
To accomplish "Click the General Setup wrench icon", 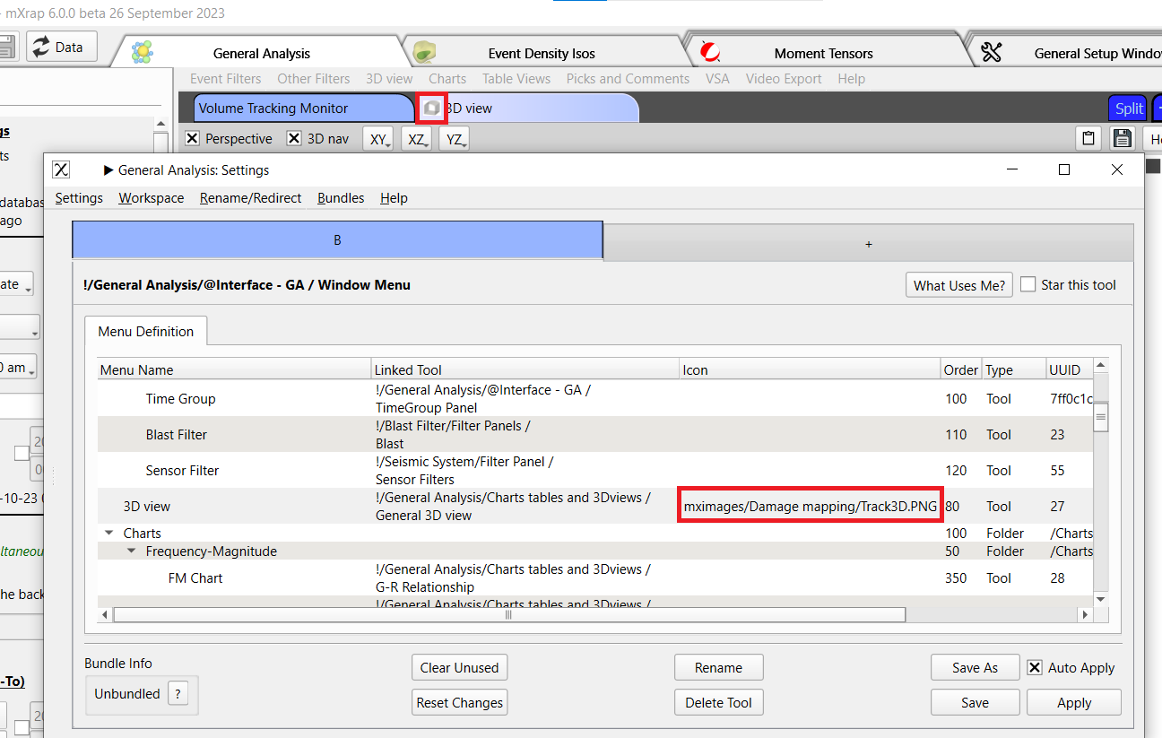I will coord(992,52).
